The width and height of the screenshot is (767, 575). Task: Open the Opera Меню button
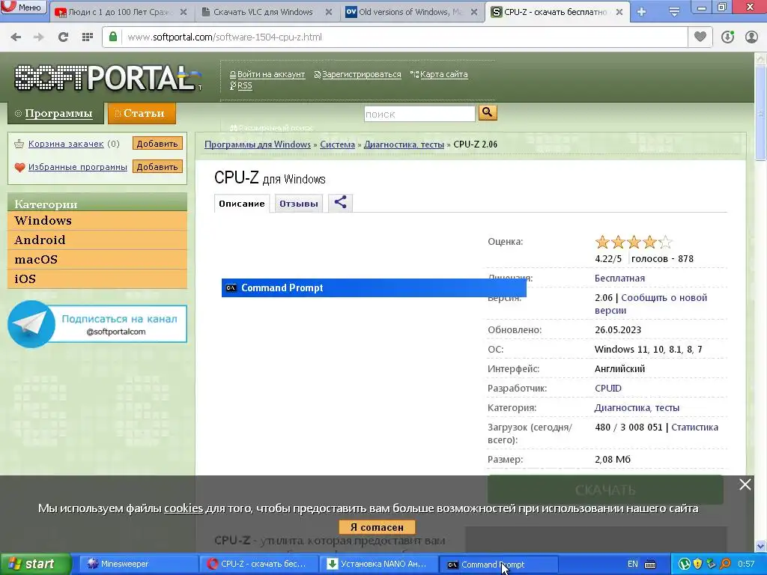(x=23, y=7)
